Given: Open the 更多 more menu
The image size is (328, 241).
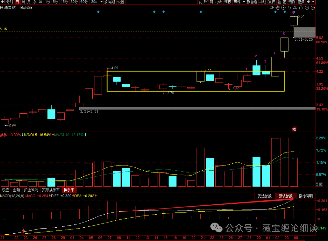Looking at the screenshot, I should coord(301,2).
